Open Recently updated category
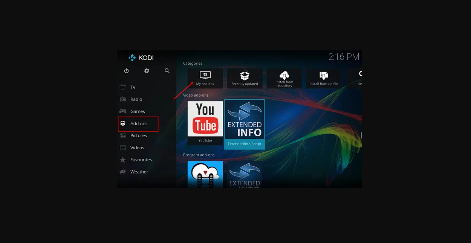The image size is (471, 243). [245, 78]
